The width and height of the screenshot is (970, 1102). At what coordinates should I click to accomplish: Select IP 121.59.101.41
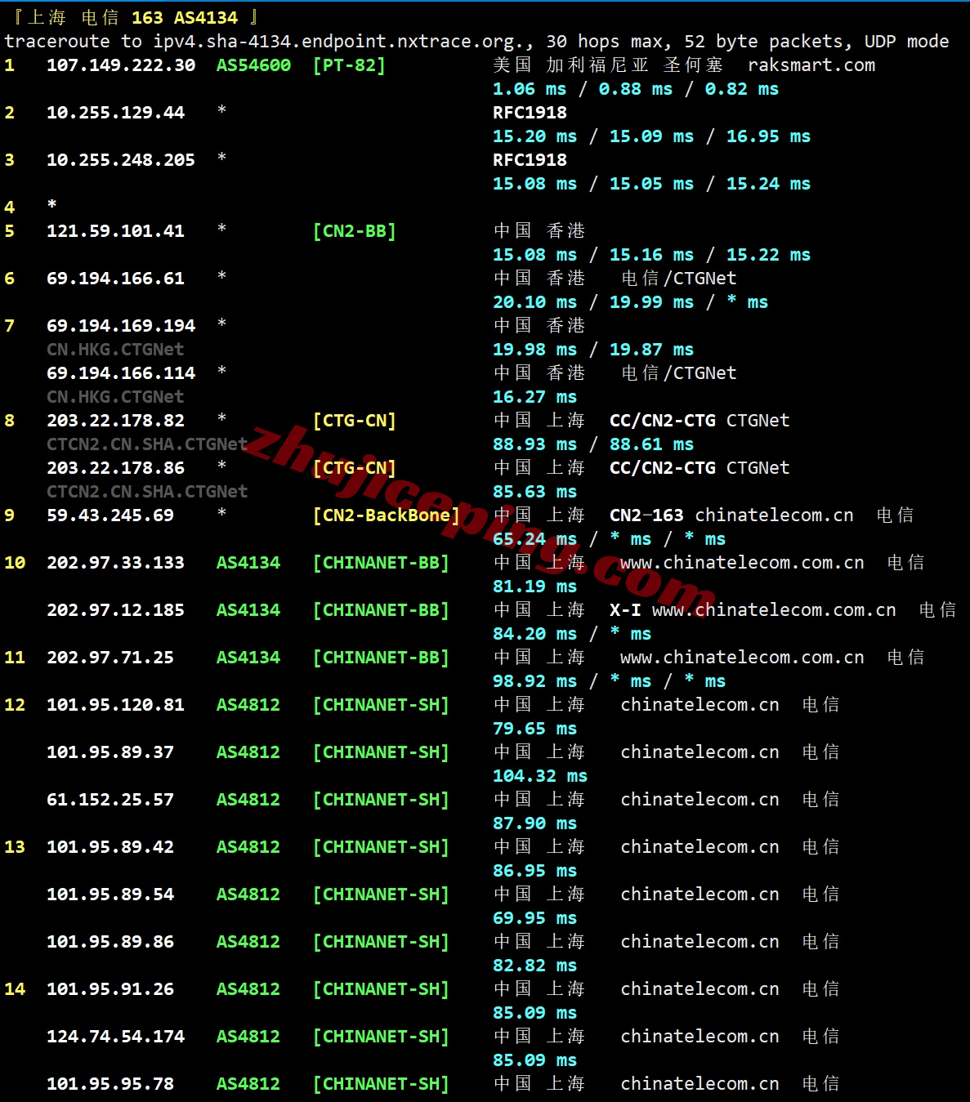(115, 231)
